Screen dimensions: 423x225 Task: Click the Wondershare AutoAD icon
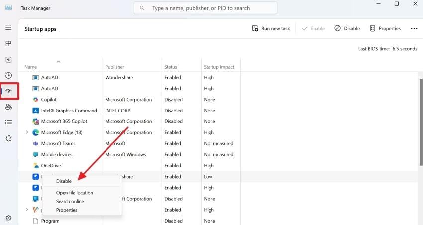point(35,78)
